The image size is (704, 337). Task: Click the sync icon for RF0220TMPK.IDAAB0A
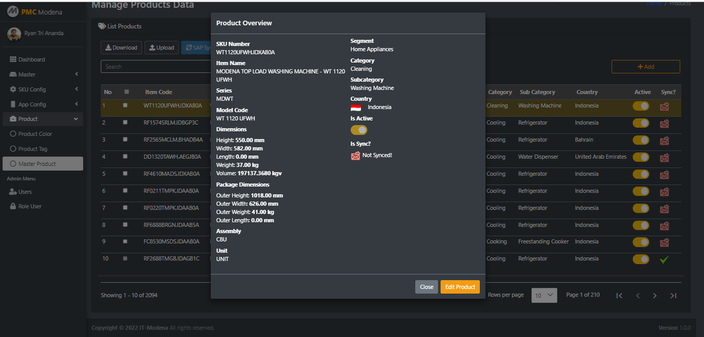(x=664, y=209)
